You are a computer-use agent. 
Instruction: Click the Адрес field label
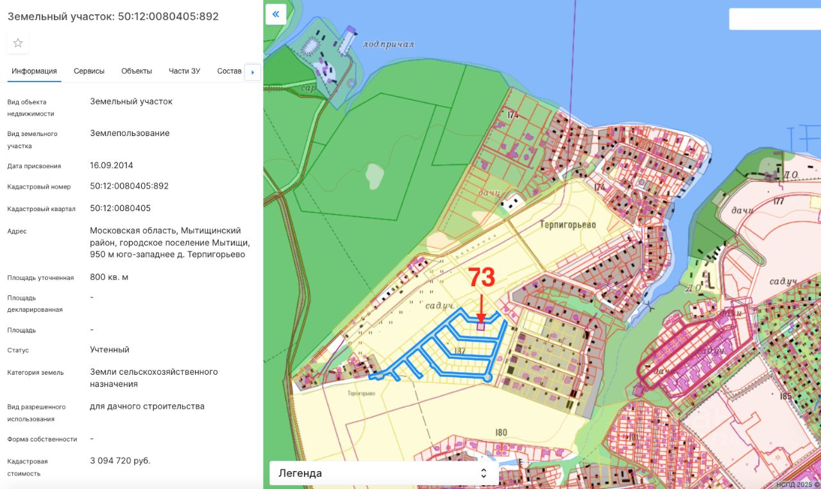tap(17, 232)
